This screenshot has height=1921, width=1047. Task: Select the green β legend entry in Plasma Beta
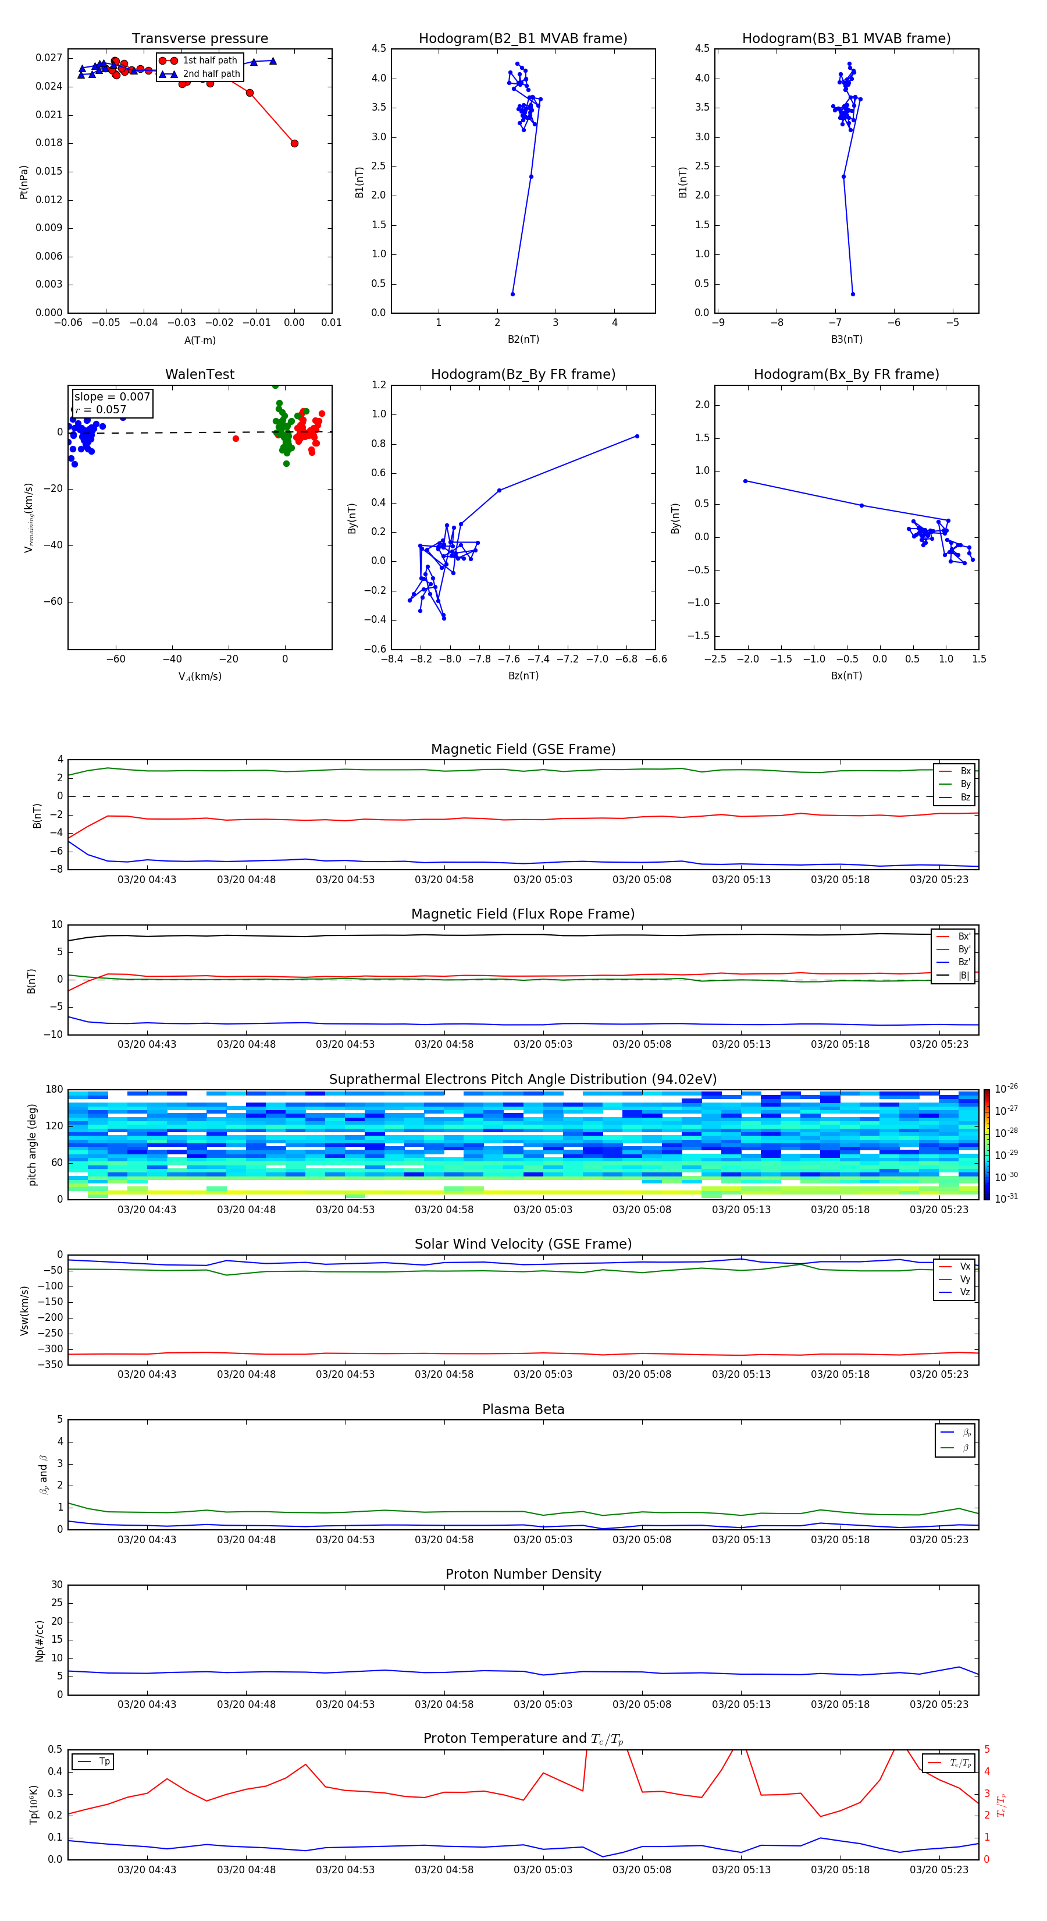point(956,1448)
